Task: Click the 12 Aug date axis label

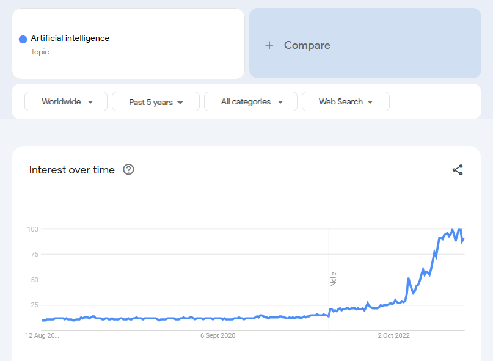Action: [42, 335]
